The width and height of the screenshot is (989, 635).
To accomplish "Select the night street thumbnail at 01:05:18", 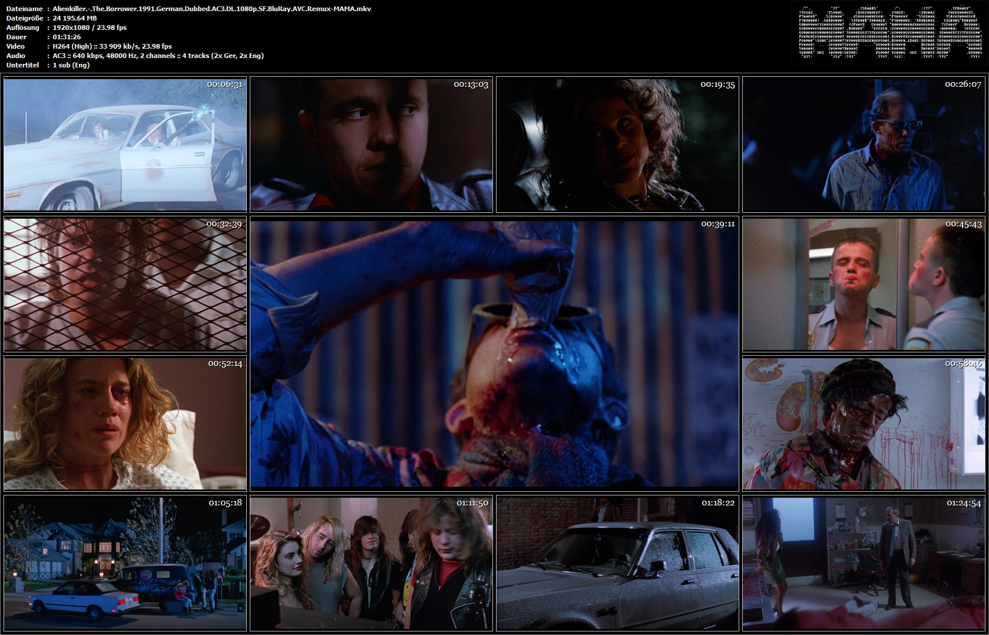I will (x=125, y=563).
